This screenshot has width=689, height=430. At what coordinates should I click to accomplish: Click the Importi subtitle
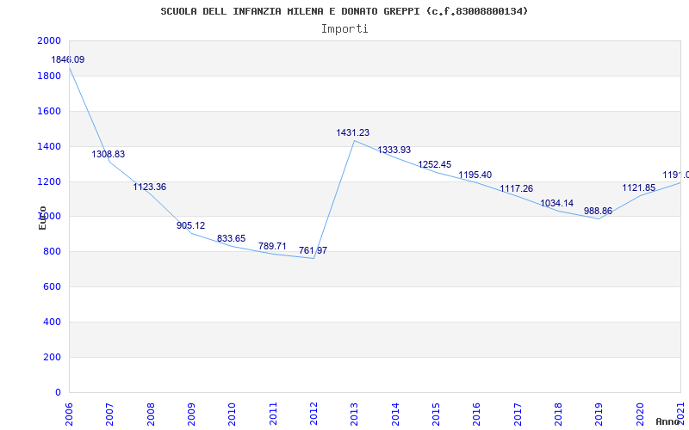[x=344, y=29]
